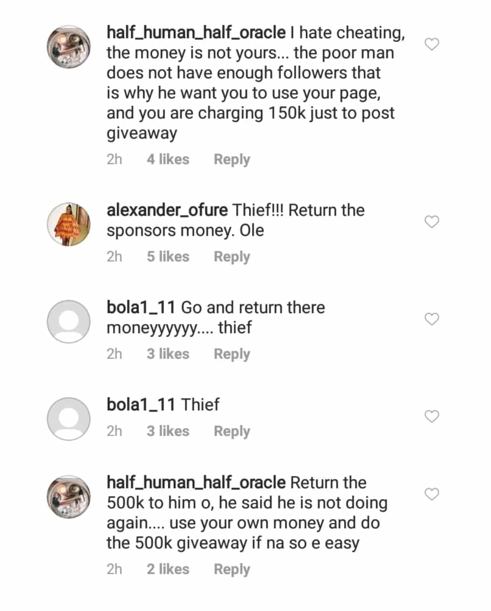Screen dimensions: 491x611
Task: Tap default avatar beside one-word "Thief" comment
Action: [x=69, y=419]
